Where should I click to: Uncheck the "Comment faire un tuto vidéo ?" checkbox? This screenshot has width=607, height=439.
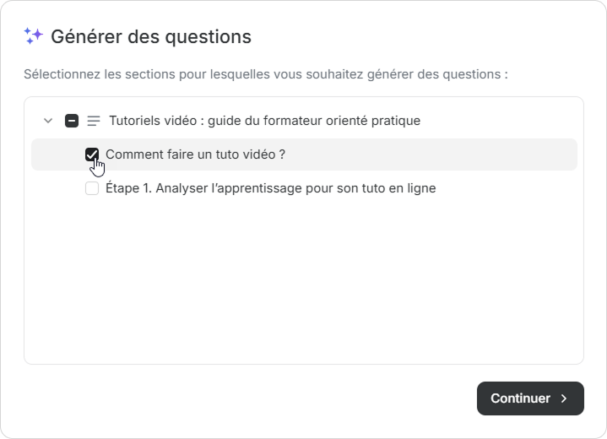pos(92,154)
